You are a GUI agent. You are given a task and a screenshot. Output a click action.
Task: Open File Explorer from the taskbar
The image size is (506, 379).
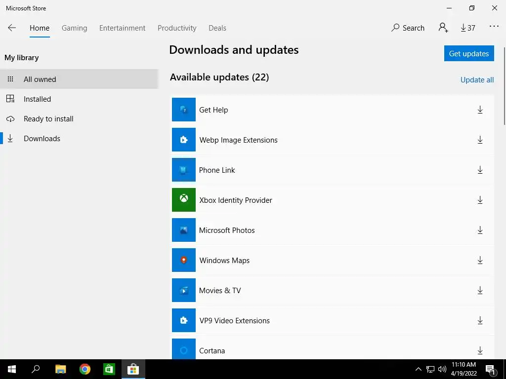(60, 369)
